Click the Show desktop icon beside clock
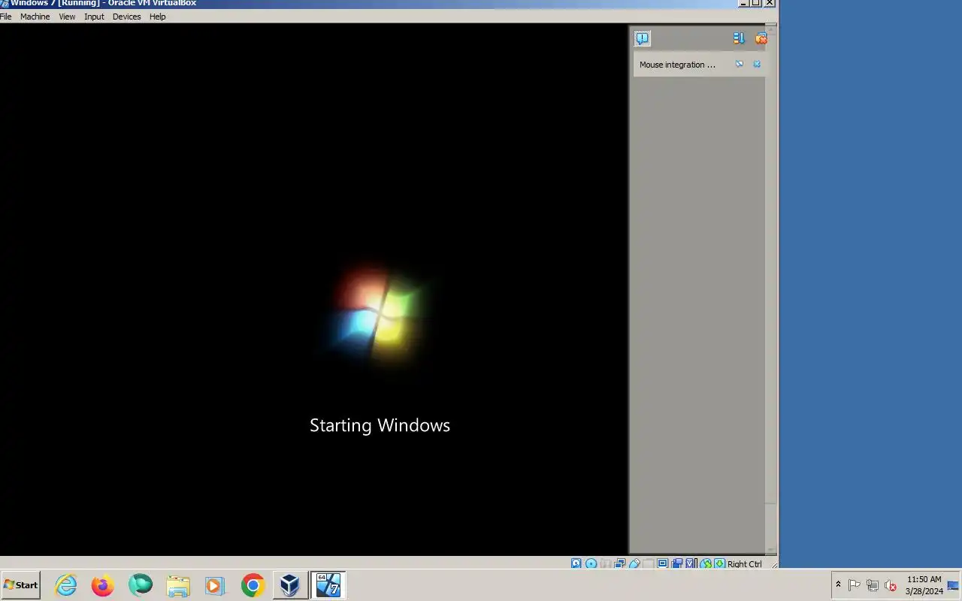 pyautogui.click(x=953, y=585)
